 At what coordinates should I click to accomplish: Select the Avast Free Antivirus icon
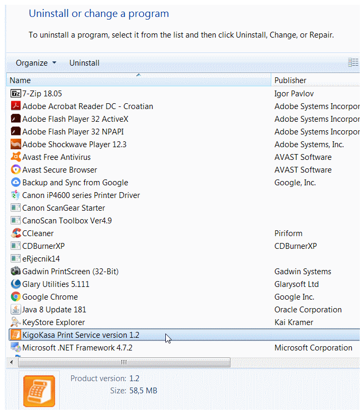pos(15,157)
